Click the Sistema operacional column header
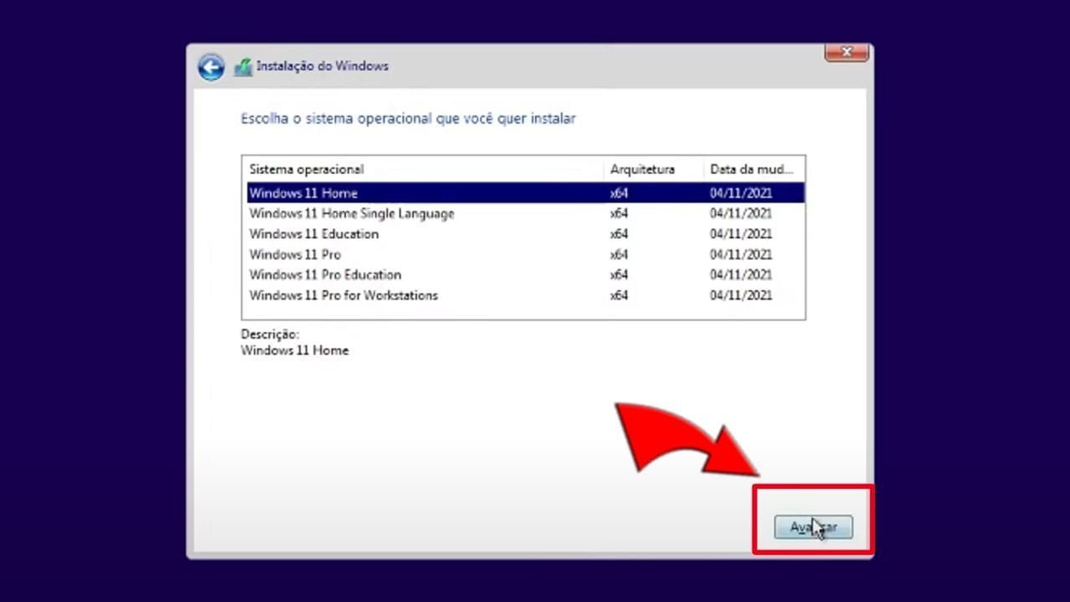The height and width of the screenshot is (602, 1070). pyautogui.click(x=423, y=170)
